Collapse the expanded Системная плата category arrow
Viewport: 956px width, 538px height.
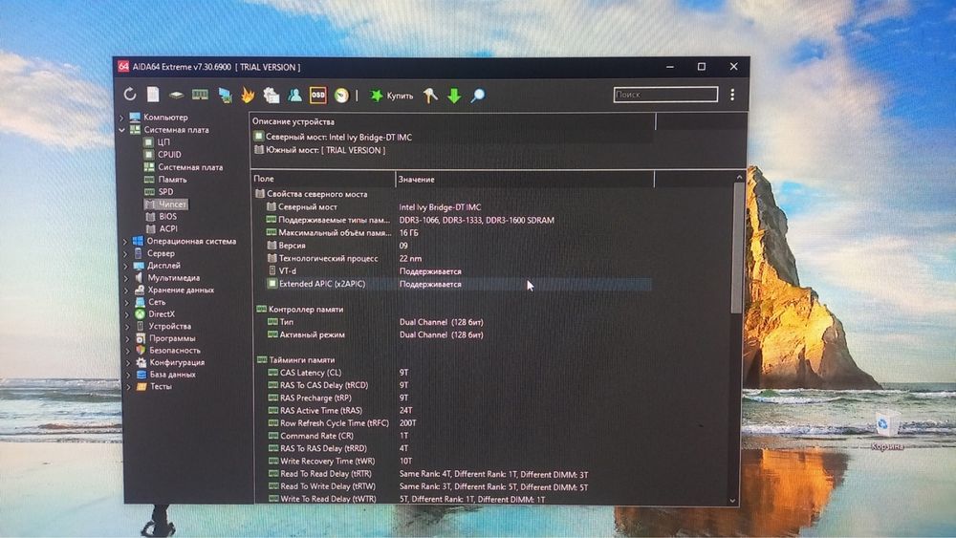(x=122, y=130)
